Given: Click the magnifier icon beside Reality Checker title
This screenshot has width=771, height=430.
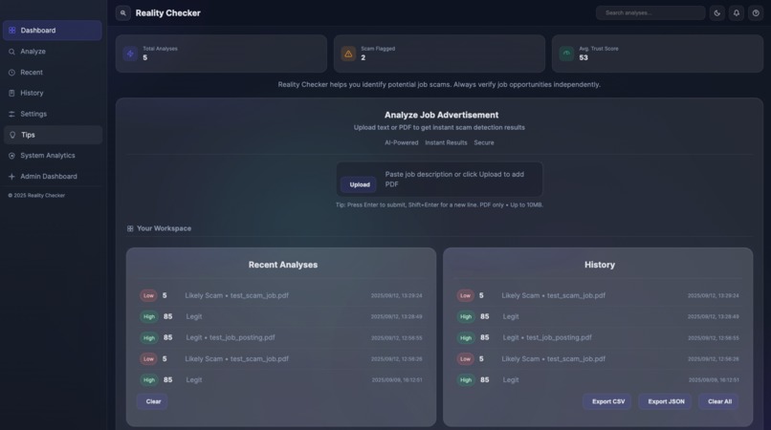Looking at the screenshot, I should point(123,12).
